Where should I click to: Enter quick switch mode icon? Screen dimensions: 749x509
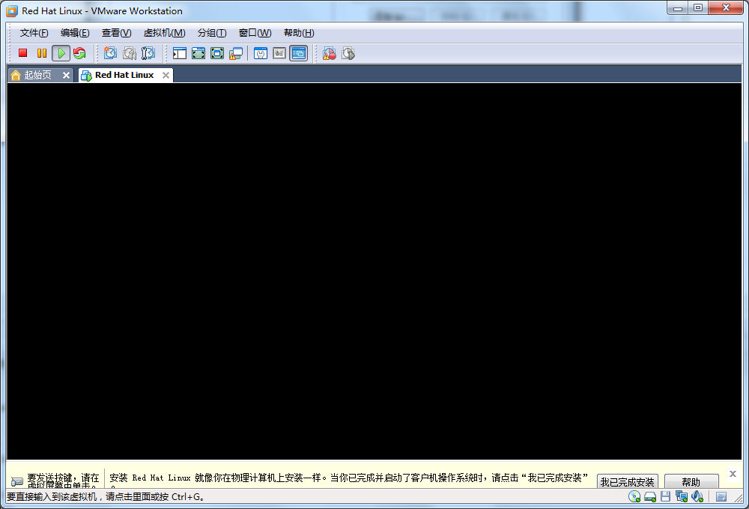tap(198, 53)
